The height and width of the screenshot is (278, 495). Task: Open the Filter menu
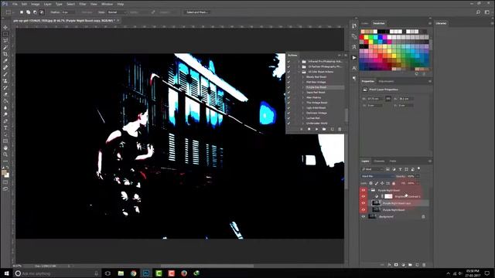coord(83,4)
